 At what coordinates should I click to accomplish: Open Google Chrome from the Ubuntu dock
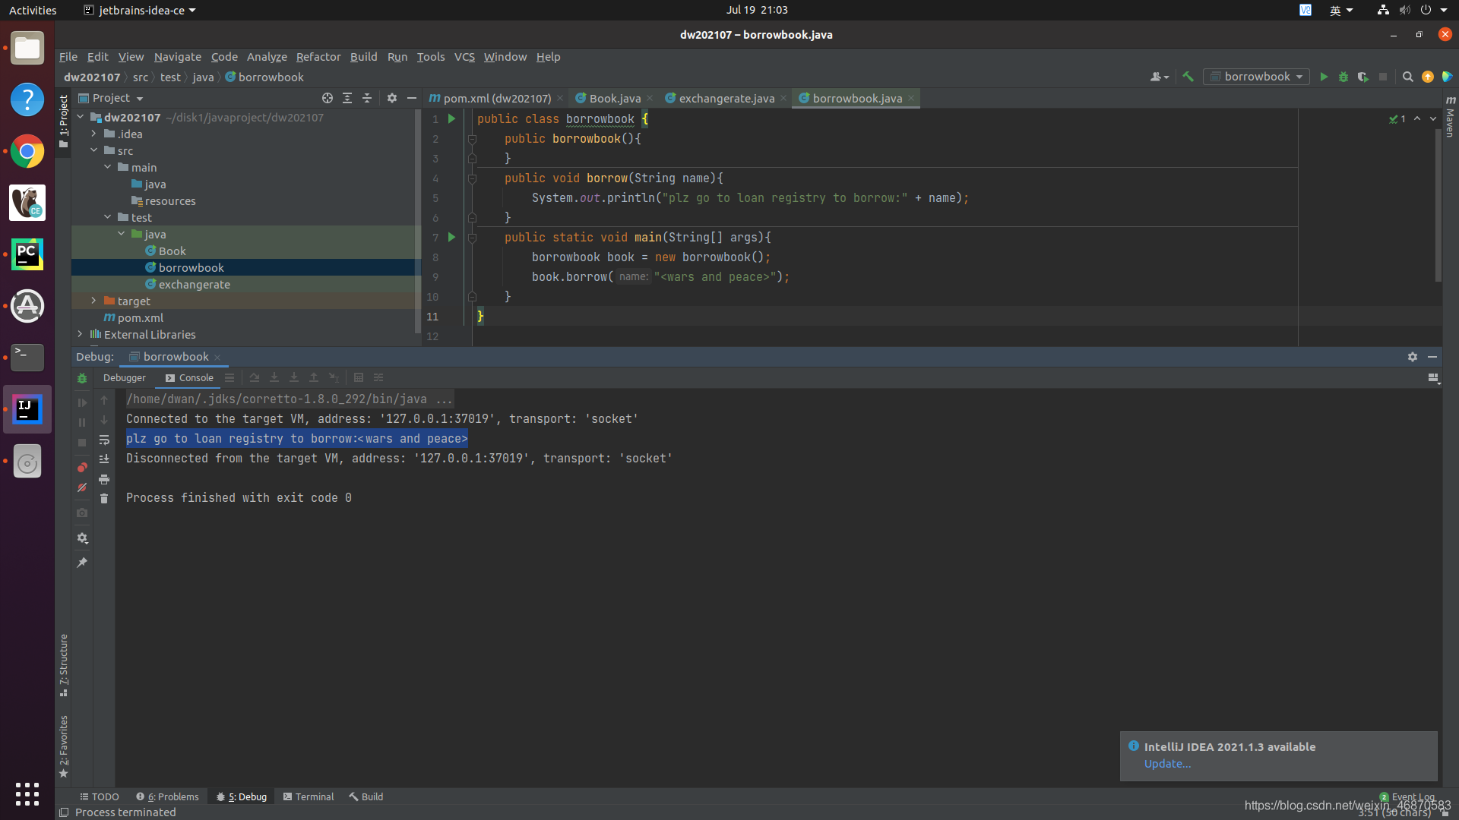(x=27, y=152)
